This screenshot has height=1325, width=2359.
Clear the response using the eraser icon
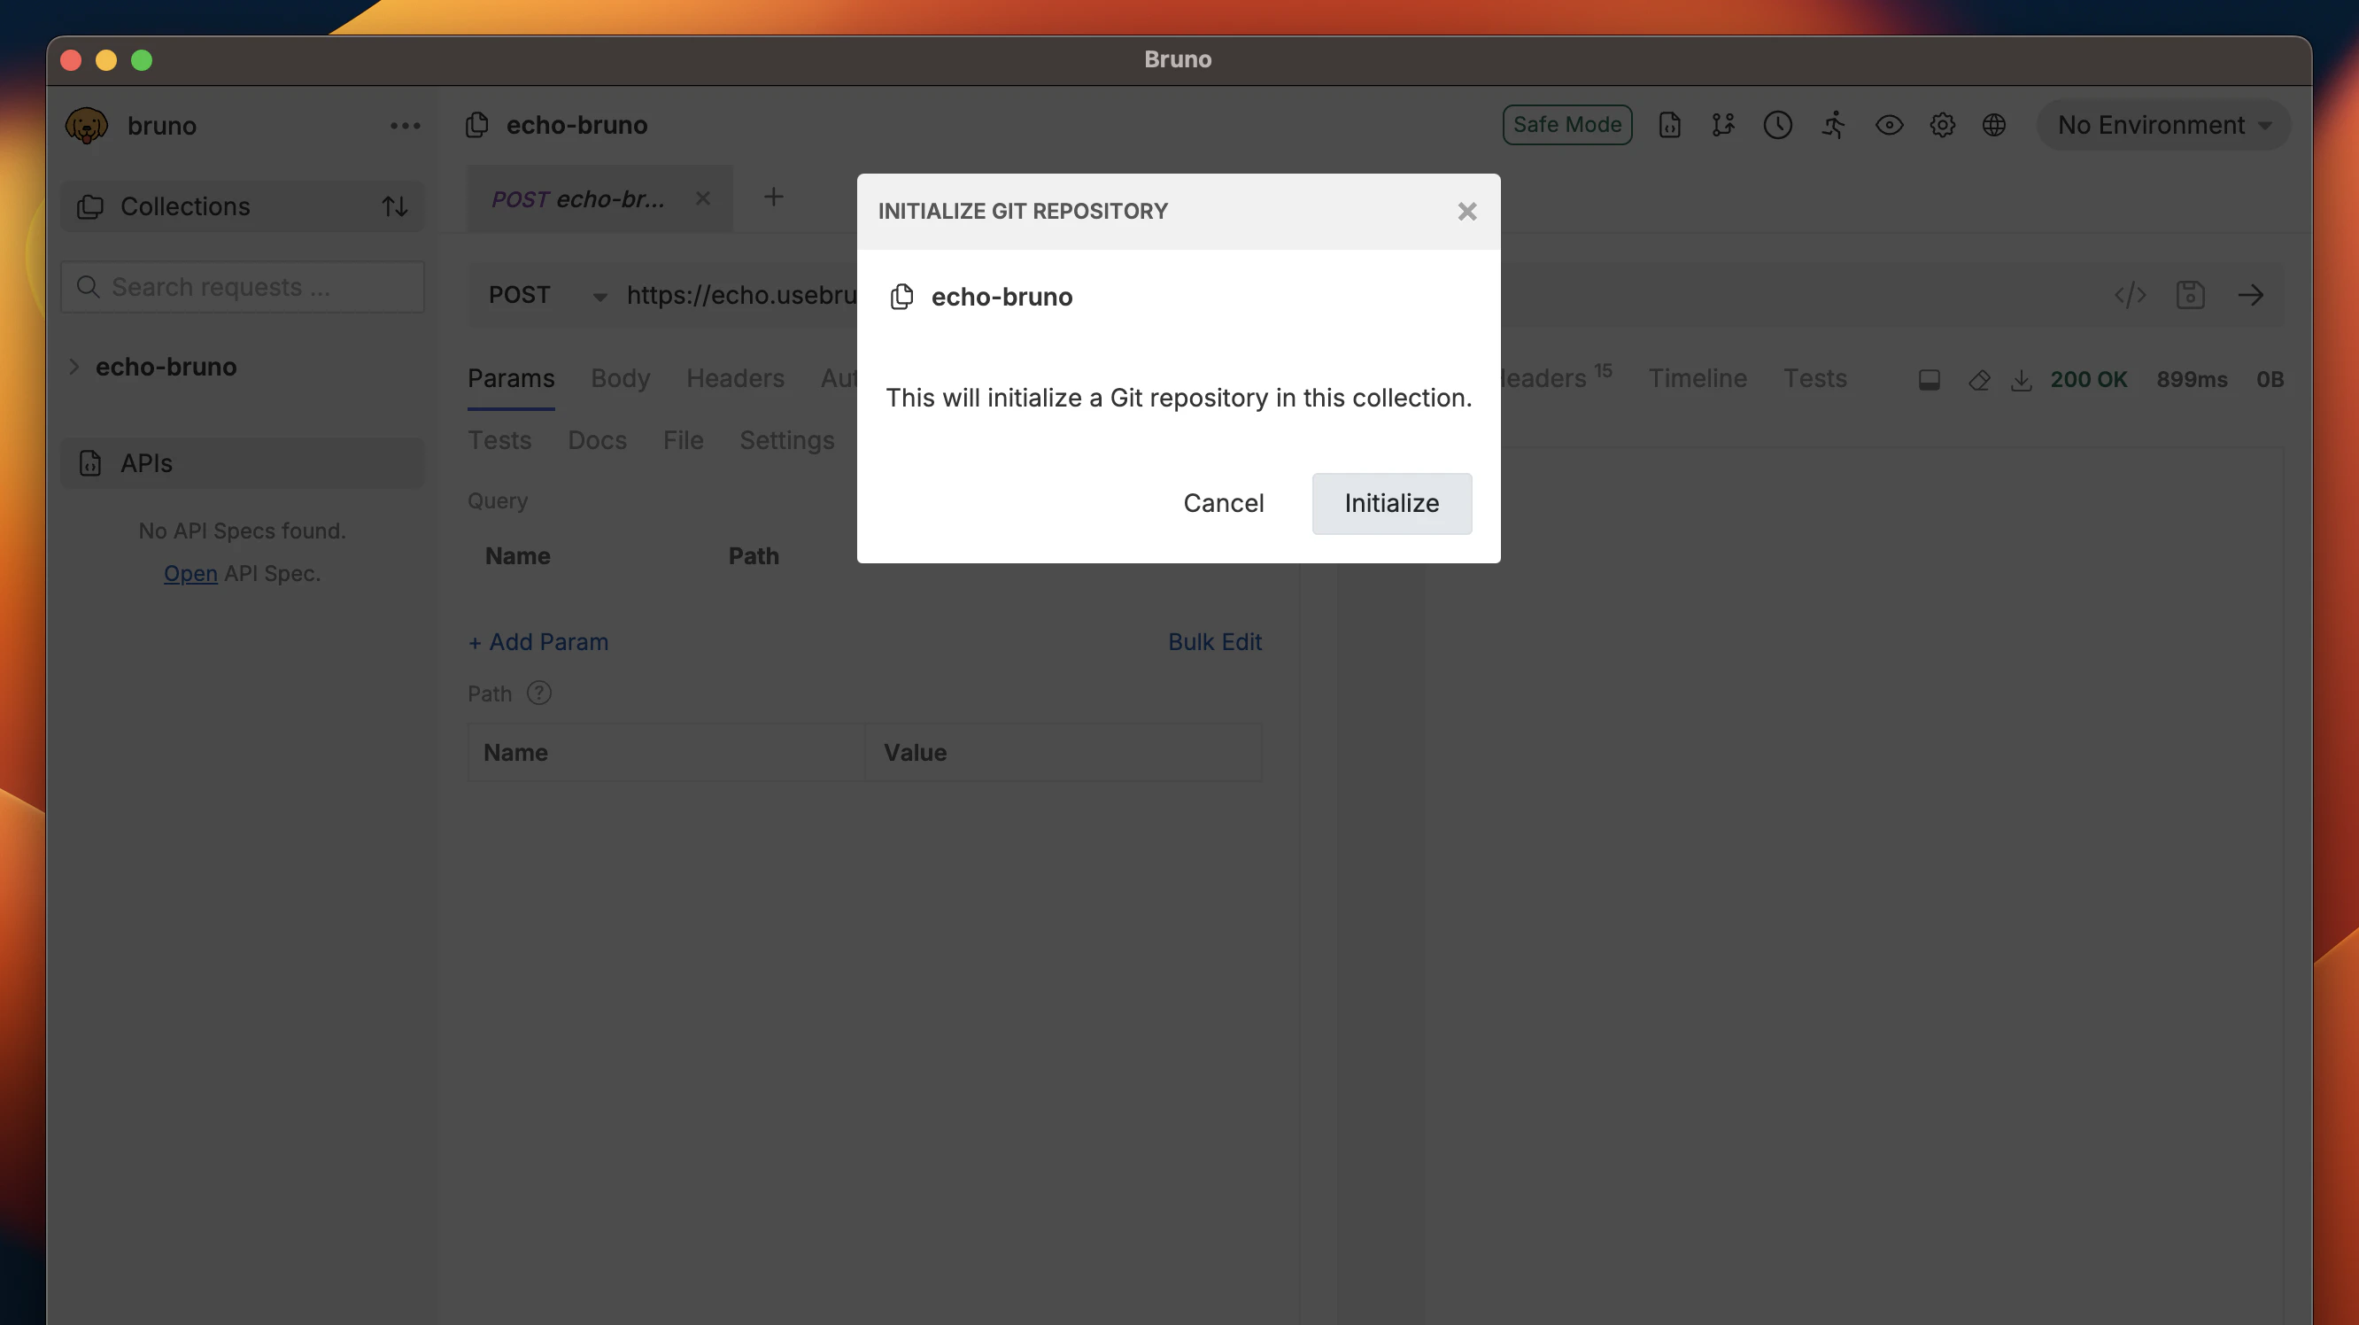(1978, 379)
